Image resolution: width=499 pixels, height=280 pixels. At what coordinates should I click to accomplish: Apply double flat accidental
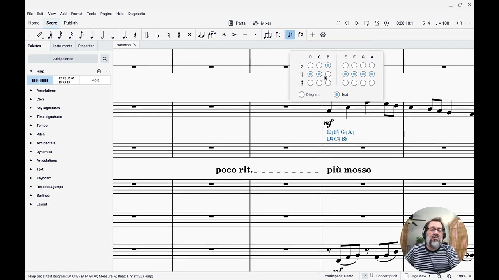pyautogui.click(x=147, y=35)
